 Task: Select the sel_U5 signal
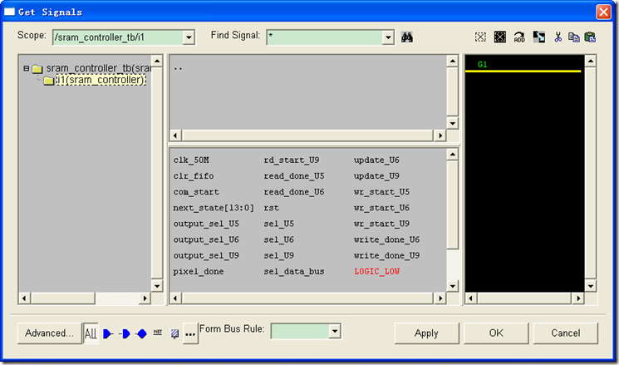(278, 224)
